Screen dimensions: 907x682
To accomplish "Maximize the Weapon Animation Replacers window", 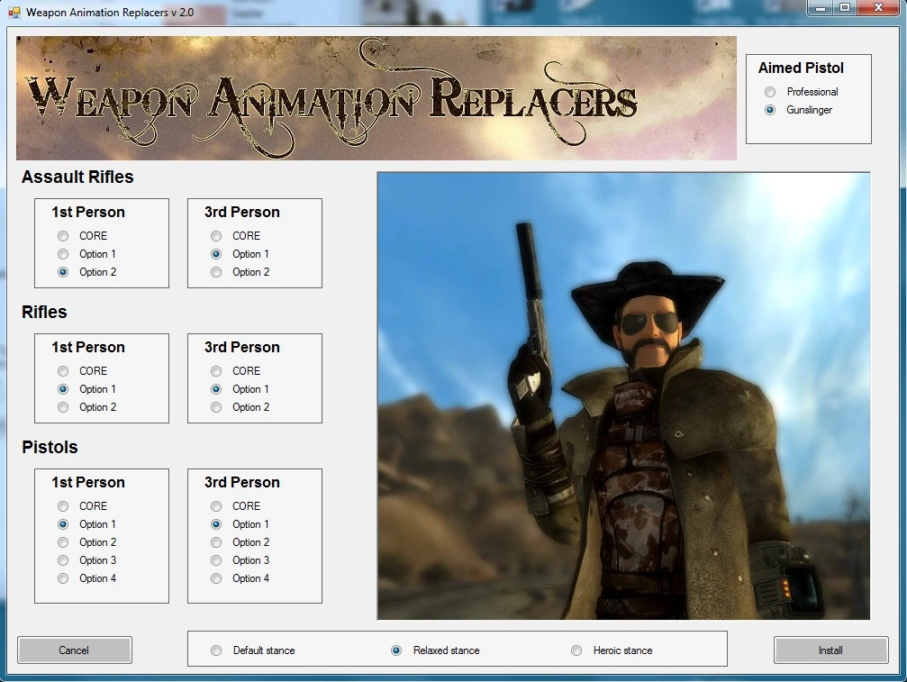I will 845,8.
